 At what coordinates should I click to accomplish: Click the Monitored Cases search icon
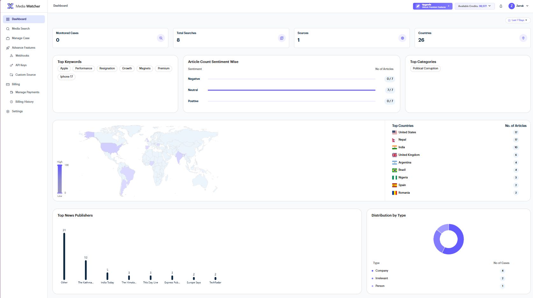(161, 38)
